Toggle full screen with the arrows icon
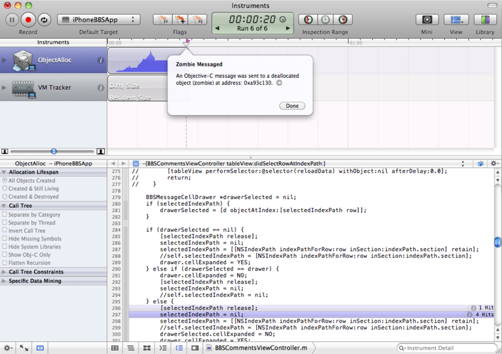 (x=24, y=348)
